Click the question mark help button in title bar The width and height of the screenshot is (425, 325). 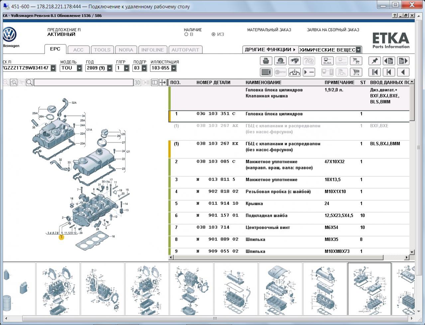(395, 16)
